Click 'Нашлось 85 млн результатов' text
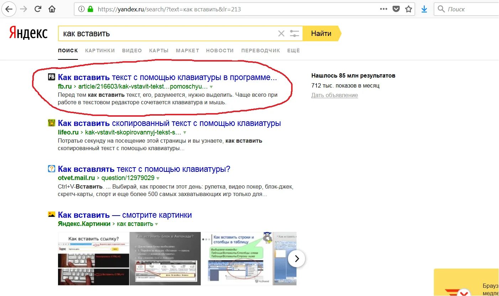 tap(353, 75)
